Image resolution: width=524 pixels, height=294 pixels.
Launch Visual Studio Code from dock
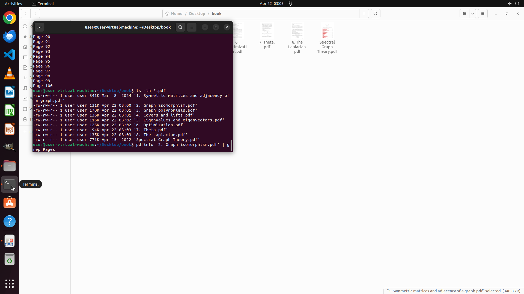(x=10, y=55)
